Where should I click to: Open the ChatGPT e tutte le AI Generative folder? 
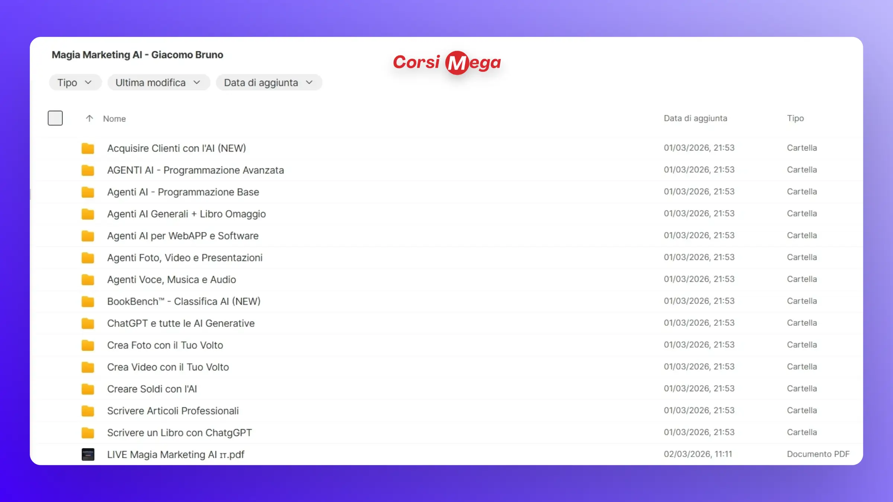tap(181, 323)
